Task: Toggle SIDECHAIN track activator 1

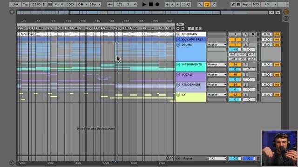Action: click(x=235, y=34)
